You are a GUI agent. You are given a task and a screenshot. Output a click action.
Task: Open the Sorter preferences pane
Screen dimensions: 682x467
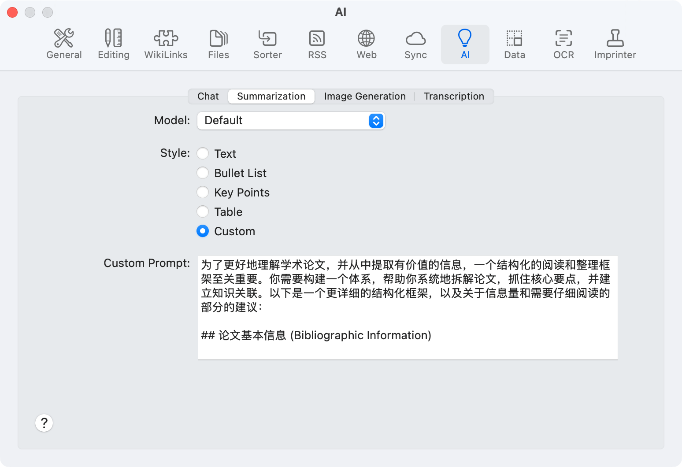click(x=267, y=44)
